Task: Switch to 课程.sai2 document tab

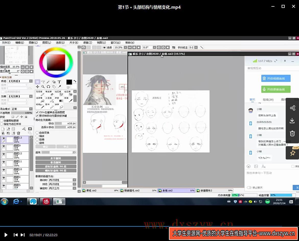Action: click(100, 190)
